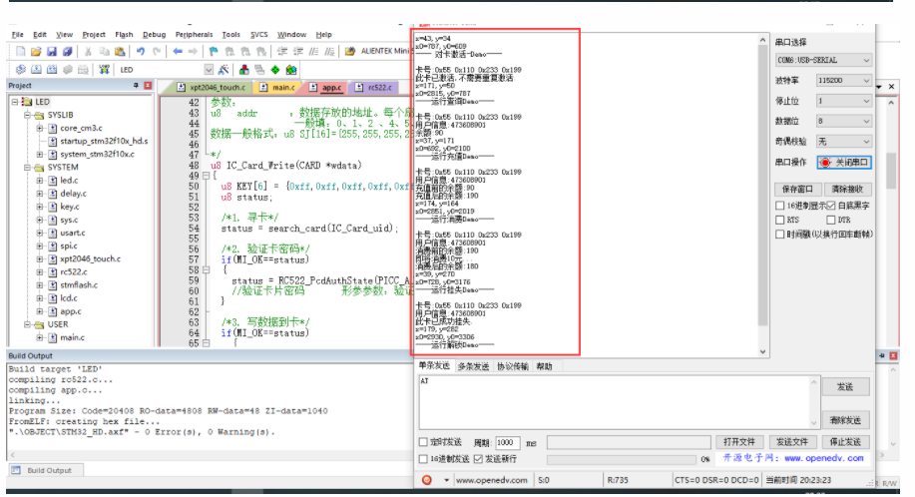915x497 pixels.
Task: Check the DTR checkbox
Action: point(830,220)
